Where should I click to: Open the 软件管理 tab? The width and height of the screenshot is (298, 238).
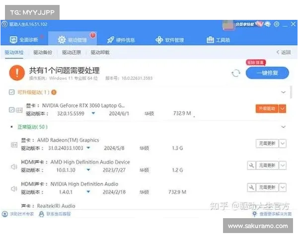tap(169, 40)
